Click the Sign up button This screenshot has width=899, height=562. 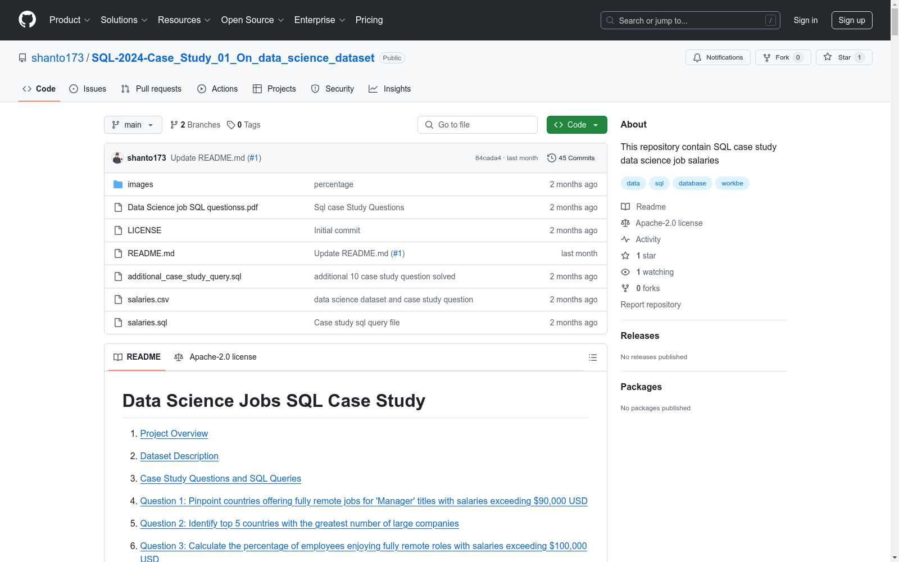click(x=852, y=20)
